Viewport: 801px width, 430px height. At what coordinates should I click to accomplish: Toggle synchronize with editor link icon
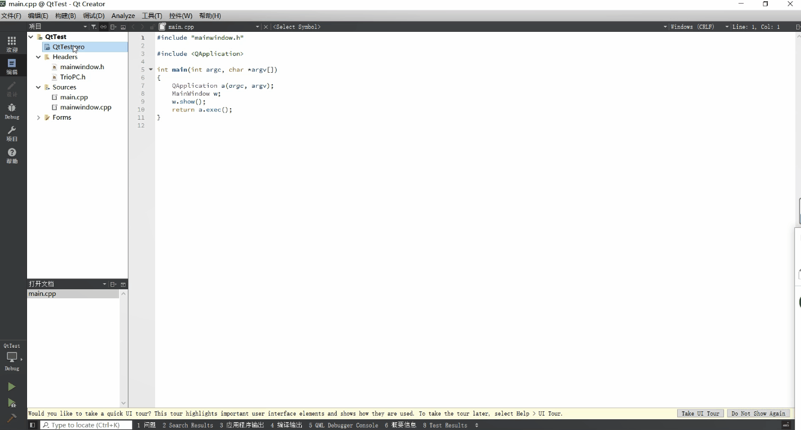pyautogui.click(x=103, y=26)
